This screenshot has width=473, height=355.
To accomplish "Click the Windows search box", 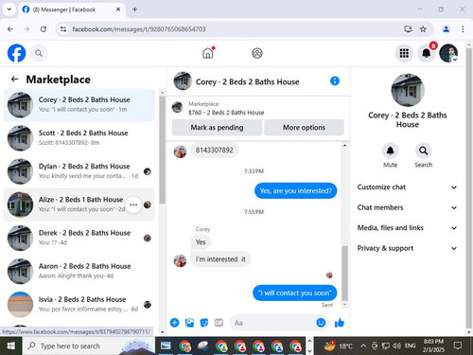I will click(88, 346).
